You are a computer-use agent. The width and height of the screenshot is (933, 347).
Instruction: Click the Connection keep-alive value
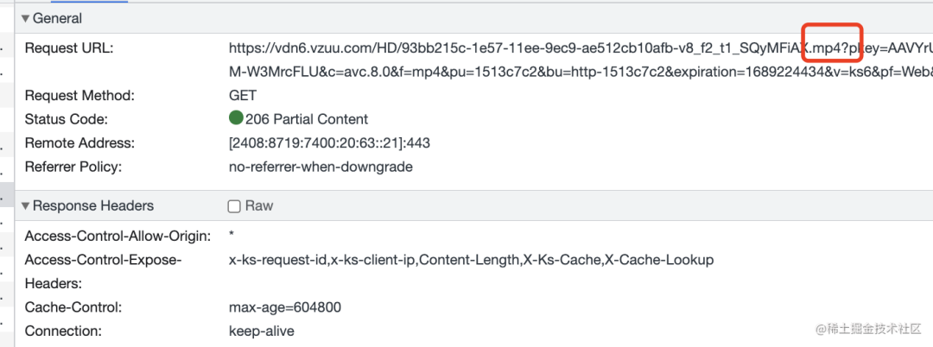click(x=261, y=331)
